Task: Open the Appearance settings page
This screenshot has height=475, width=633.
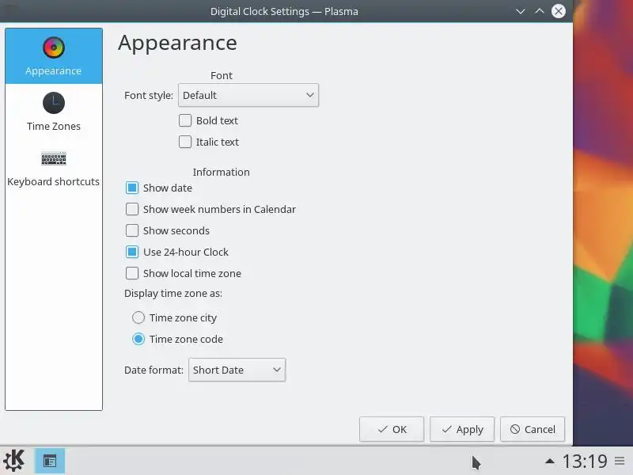Action: (54, 56)
